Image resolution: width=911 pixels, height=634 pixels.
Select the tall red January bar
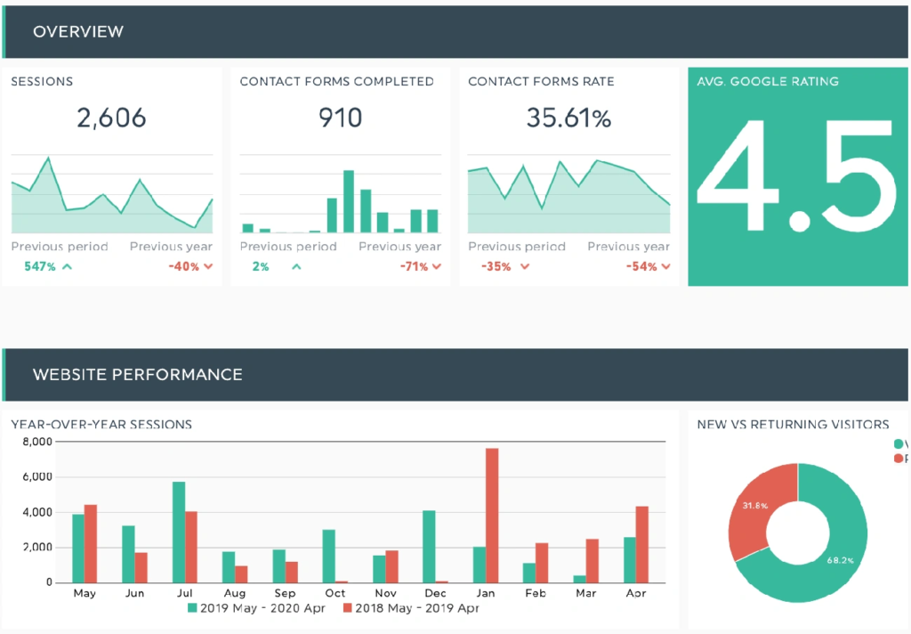(492, 515)
